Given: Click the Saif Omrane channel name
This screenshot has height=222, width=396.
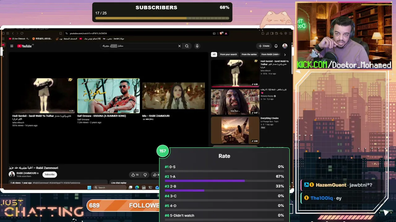Looking at the screenshot, I should click(83, 120).
